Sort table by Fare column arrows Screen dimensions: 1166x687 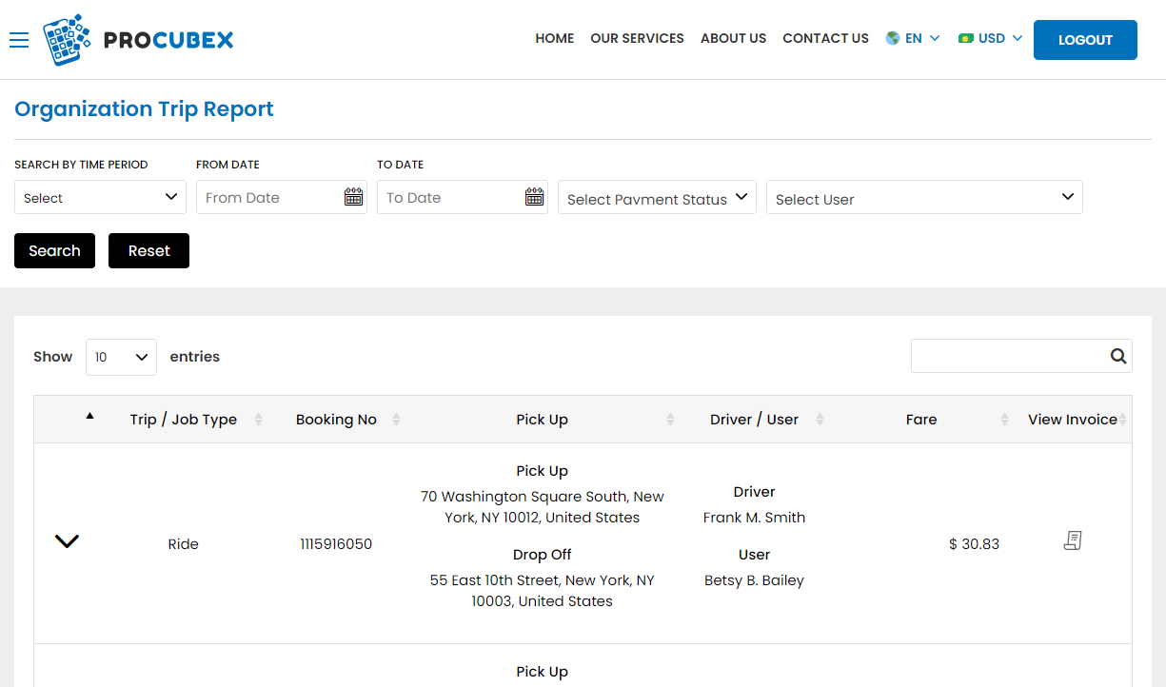1004,420
